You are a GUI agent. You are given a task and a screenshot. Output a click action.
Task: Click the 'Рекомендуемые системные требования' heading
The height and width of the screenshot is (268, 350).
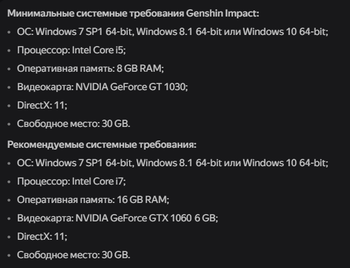pyautogui.click(x=102, y=145)
